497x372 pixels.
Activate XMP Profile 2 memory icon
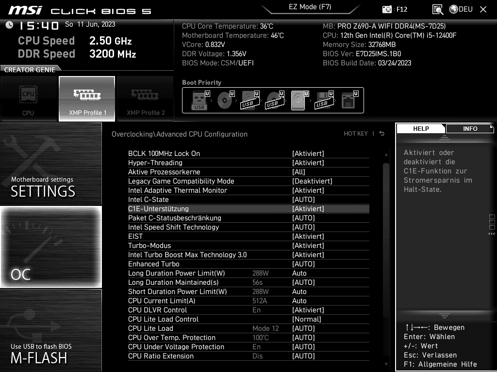click(145, 99)
